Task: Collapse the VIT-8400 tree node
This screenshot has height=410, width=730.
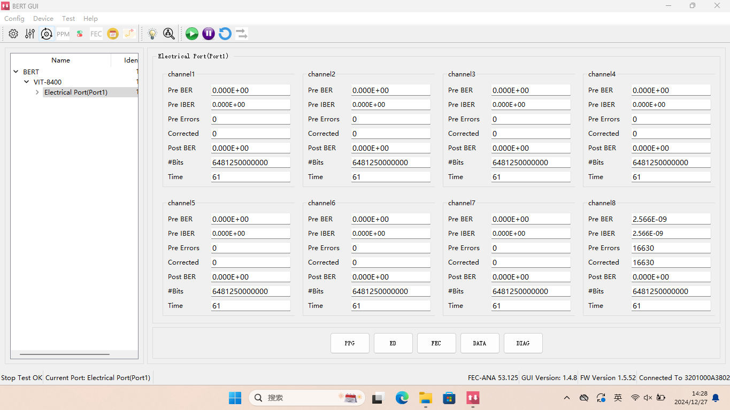Action: point(27,82)
